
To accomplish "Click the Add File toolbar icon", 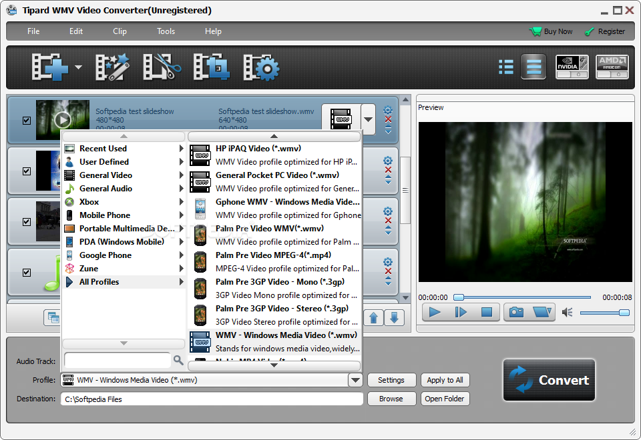I will point(50,67).
